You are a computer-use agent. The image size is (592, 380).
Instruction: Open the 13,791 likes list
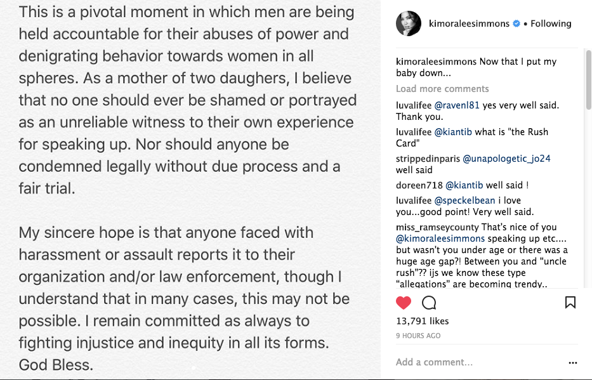point(422,322)
